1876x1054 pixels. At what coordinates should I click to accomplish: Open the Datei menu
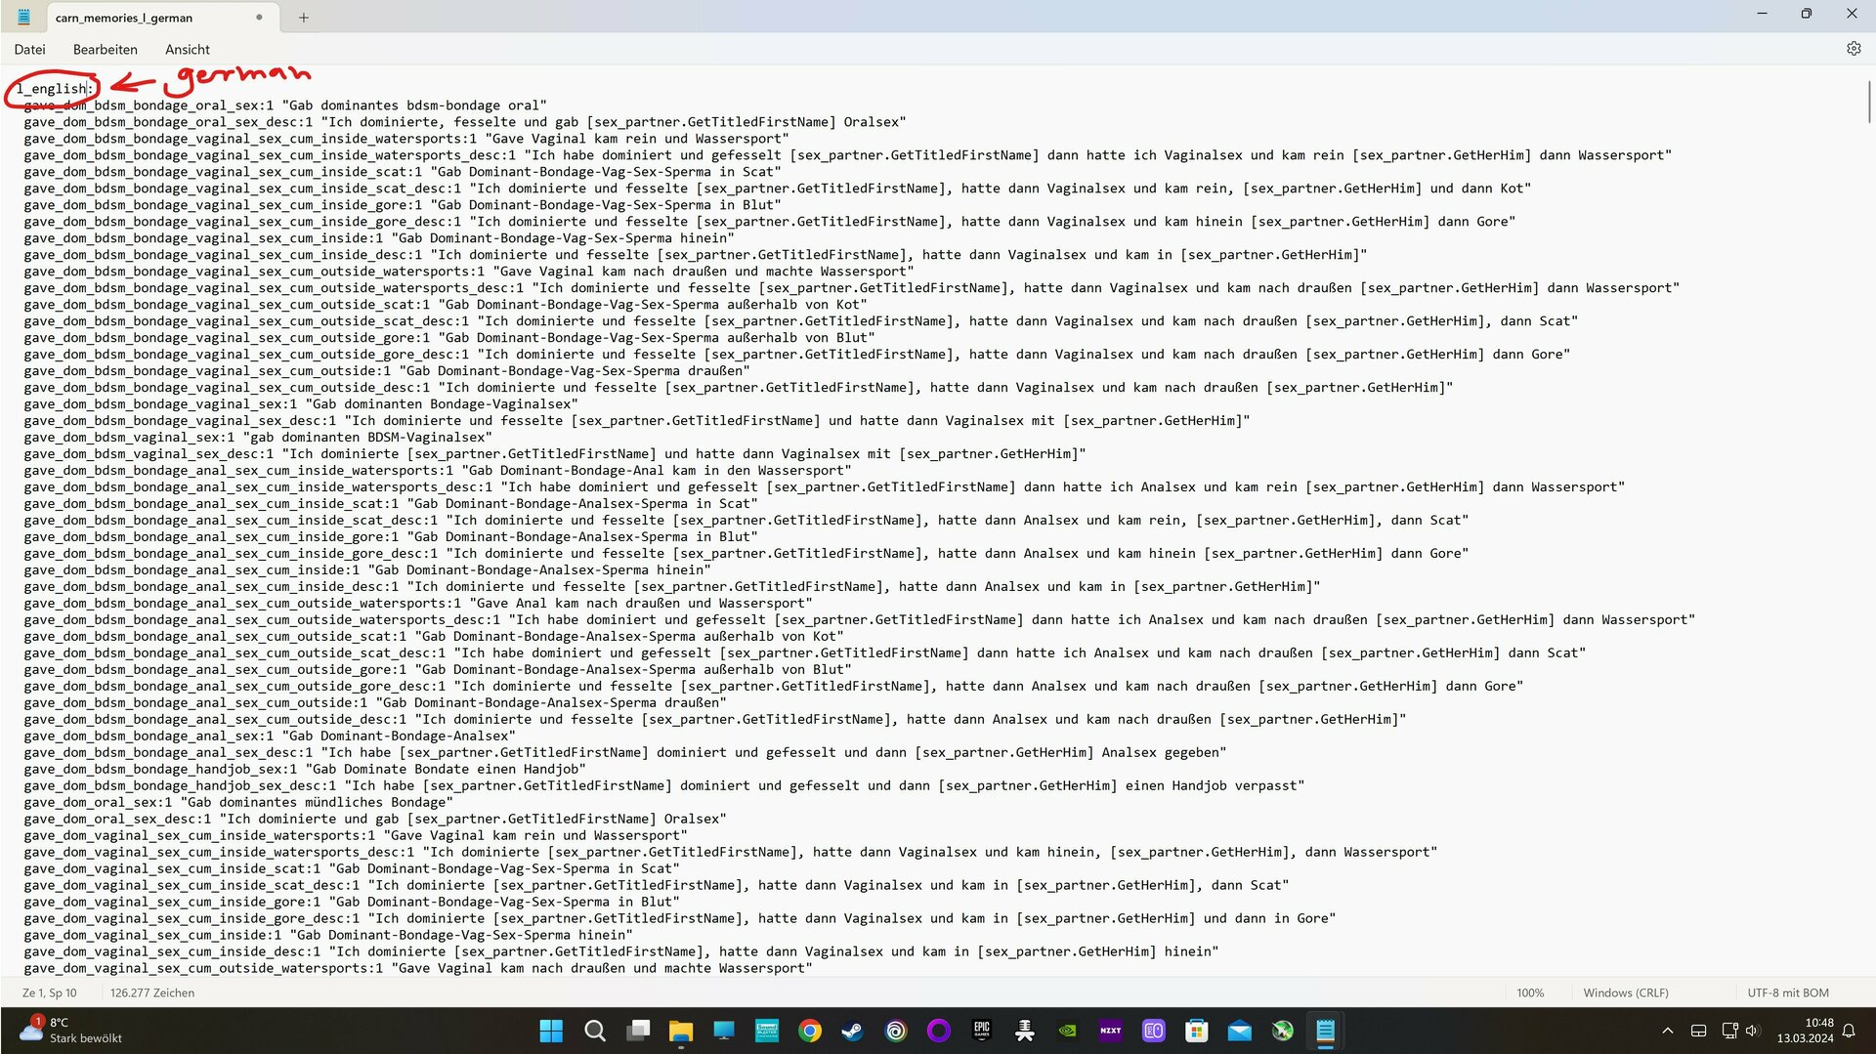pyautogui.click(x=30, y=49)
